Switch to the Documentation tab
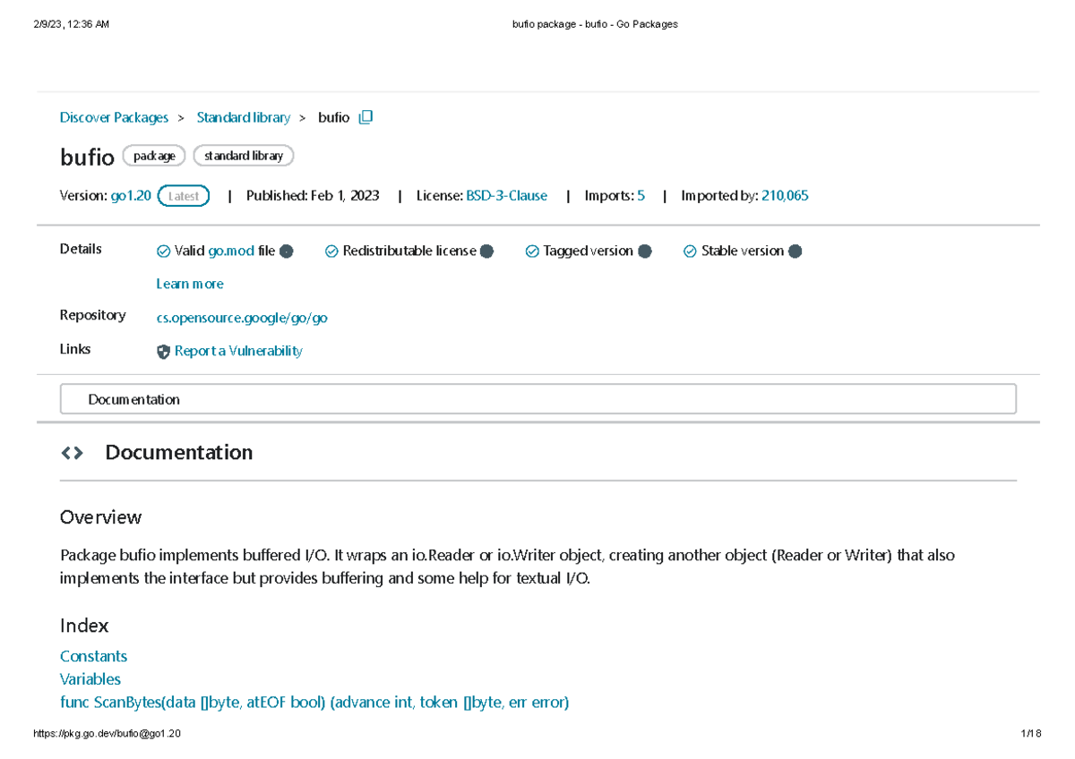The image size is (1075, 759). tap(133, 399)
